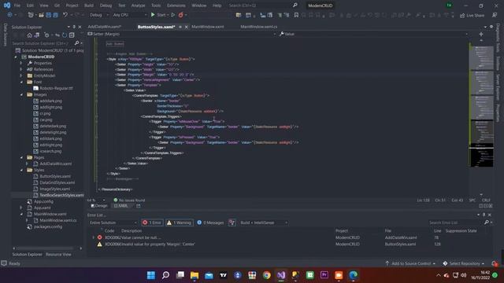The width and height of the screenshot is (504, 283).
Task: Click the account avatar badge
Action: [x=449, y=6]
